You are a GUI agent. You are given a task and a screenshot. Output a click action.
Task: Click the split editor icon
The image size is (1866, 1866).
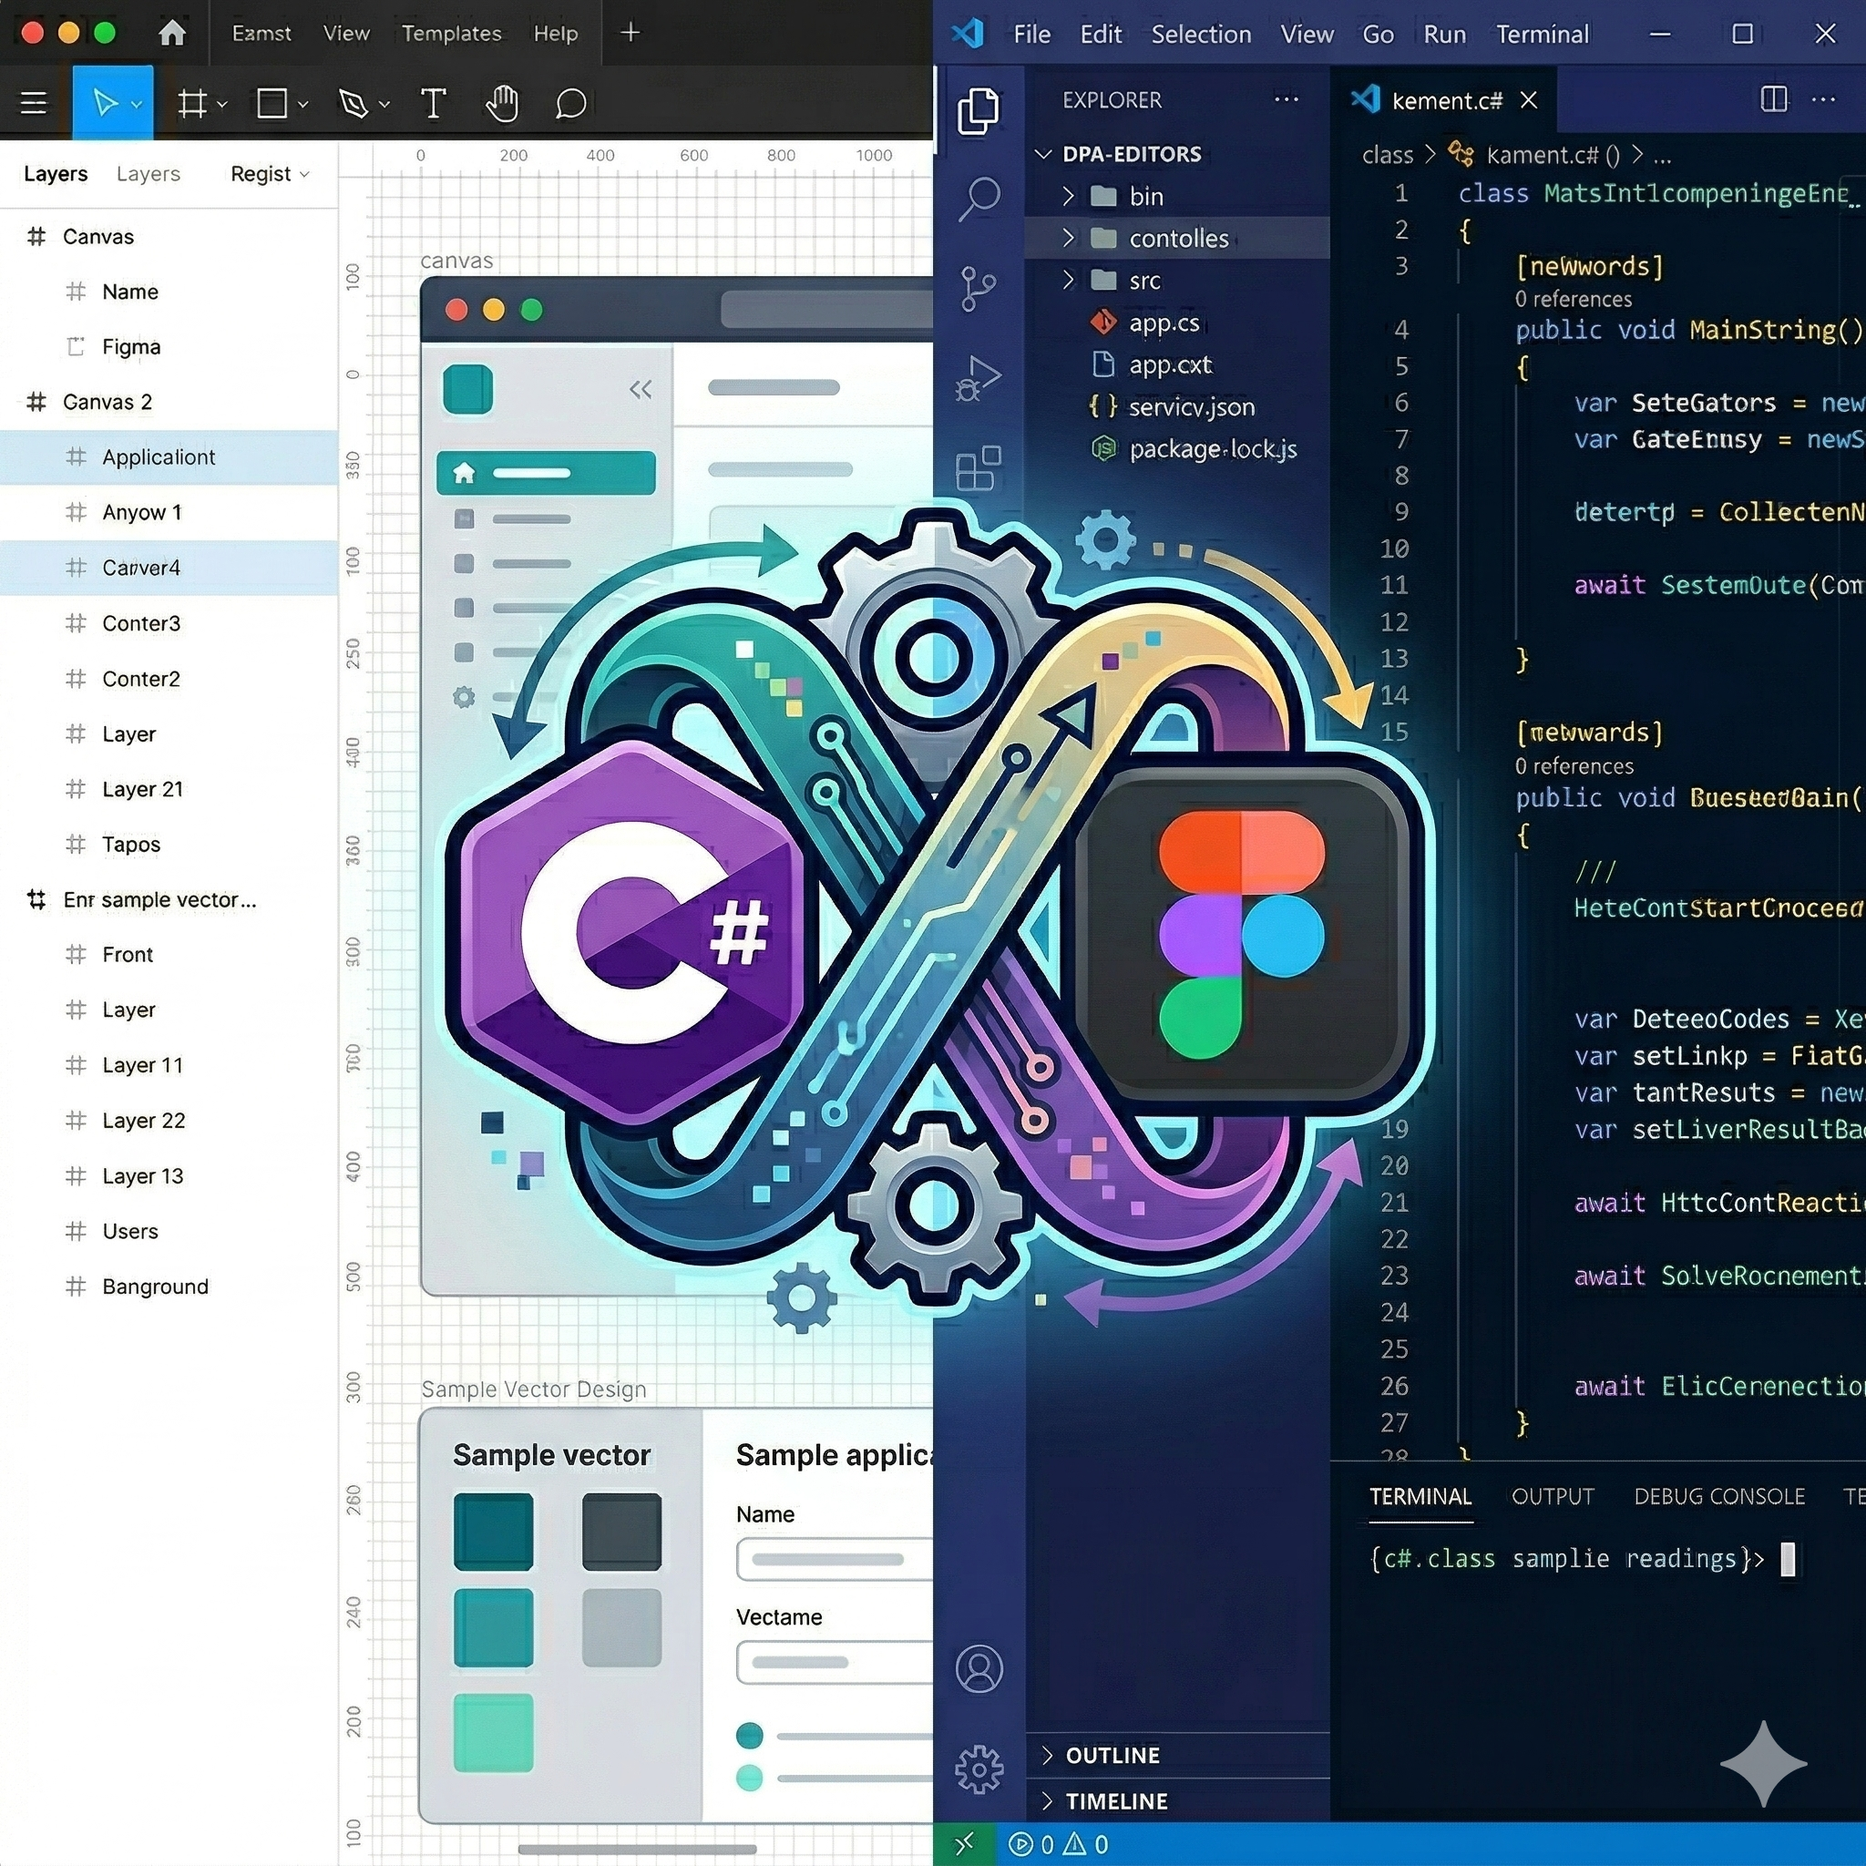click(1773, 99)
